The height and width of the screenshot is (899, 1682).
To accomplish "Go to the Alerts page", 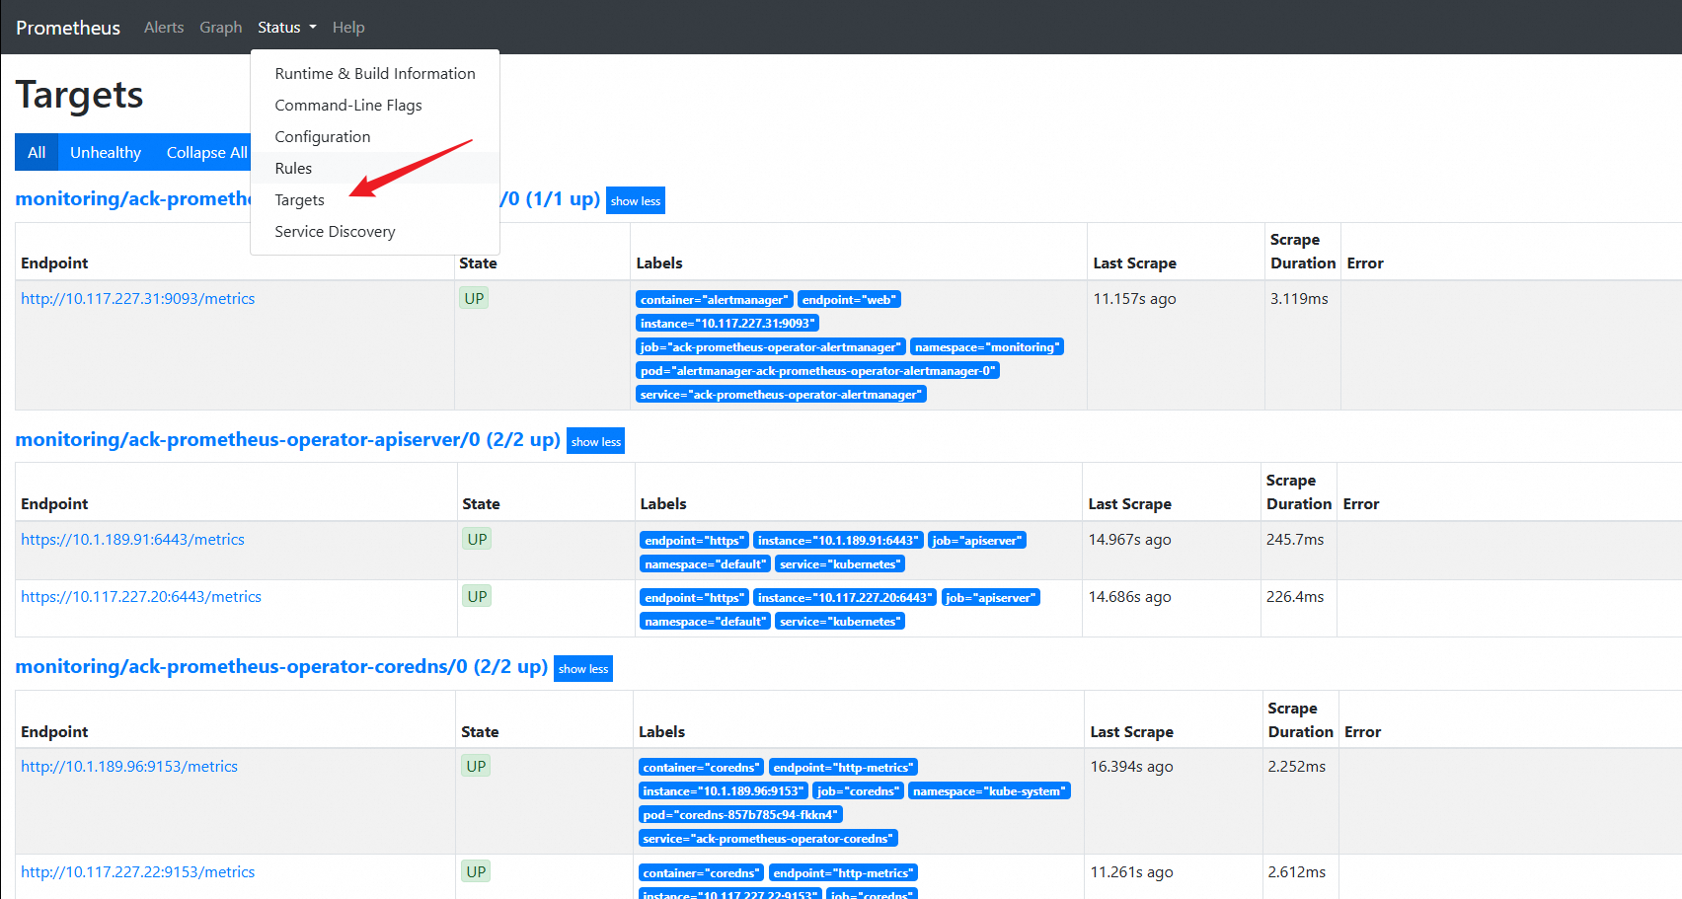I will tap(164, 28).
